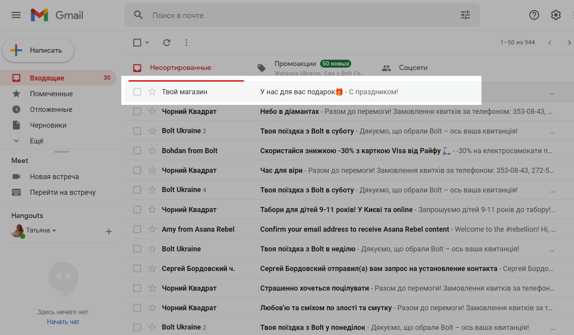Image resolution: width=574 pixels, height=335 pixels.
Task: Open select-all dropdown arrow
Action: point(147,42)
